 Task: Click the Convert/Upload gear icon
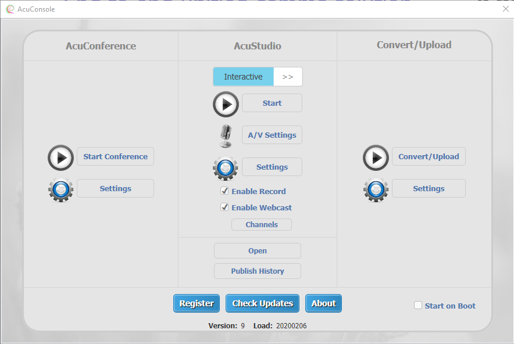pos(376,190)
